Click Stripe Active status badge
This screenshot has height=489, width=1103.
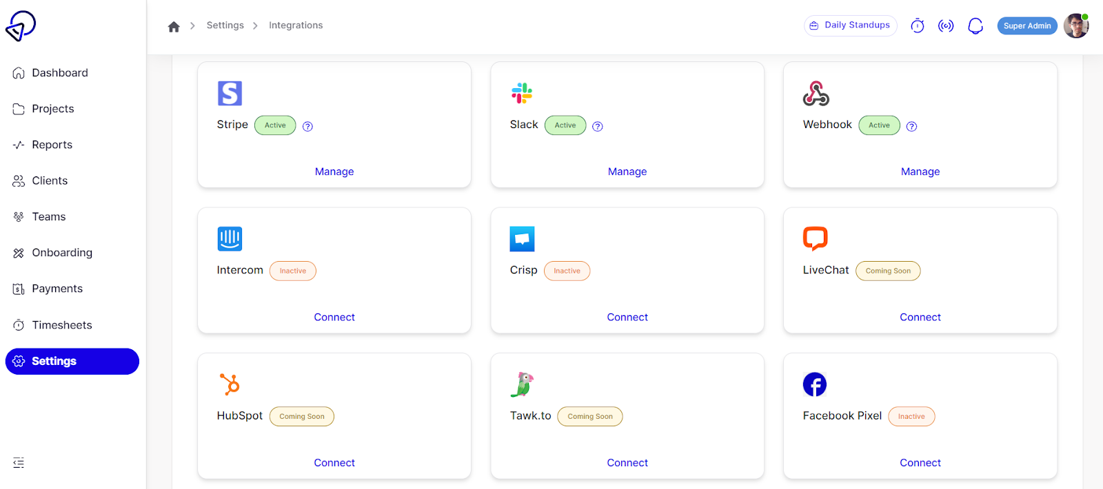pyautogui.click(x=275, y=125)
